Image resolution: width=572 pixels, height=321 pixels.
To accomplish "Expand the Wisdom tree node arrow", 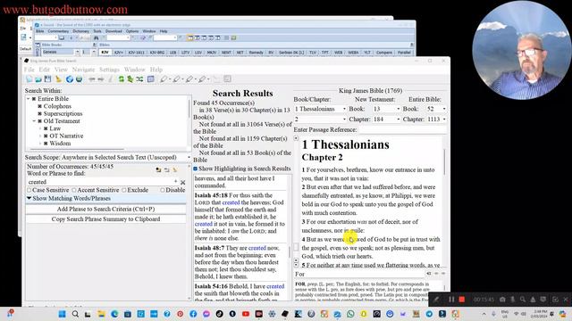I will (40, 144).
